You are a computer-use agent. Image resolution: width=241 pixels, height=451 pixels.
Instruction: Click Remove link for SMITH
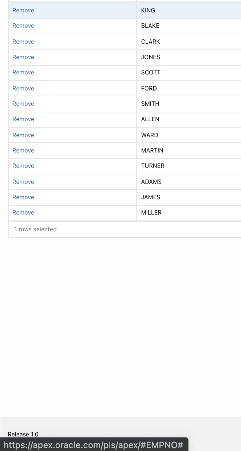pos(23,104)
